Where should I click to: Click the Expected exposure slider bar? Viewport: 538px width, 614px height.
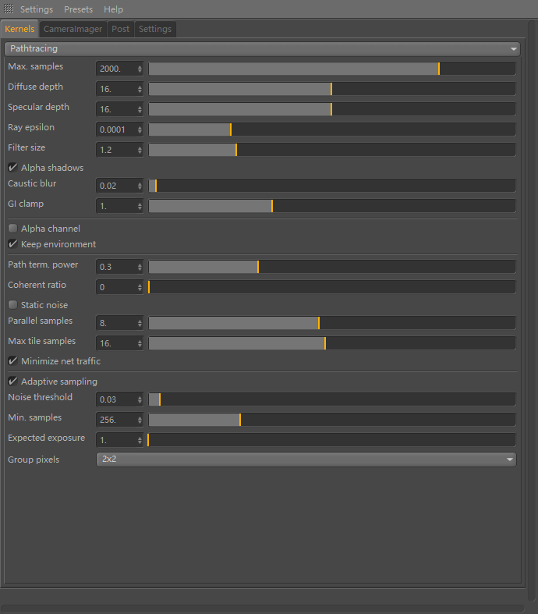pos(332,440)
